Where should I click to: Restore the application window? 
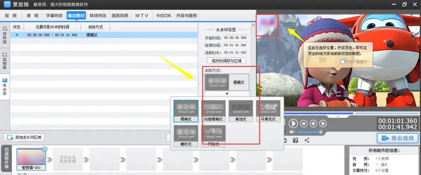click(404, 5)
